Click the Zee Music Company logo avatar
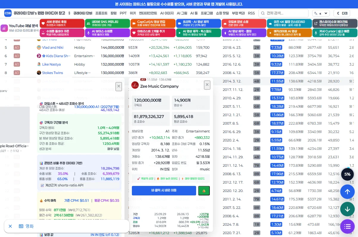 tap(135, 85)
